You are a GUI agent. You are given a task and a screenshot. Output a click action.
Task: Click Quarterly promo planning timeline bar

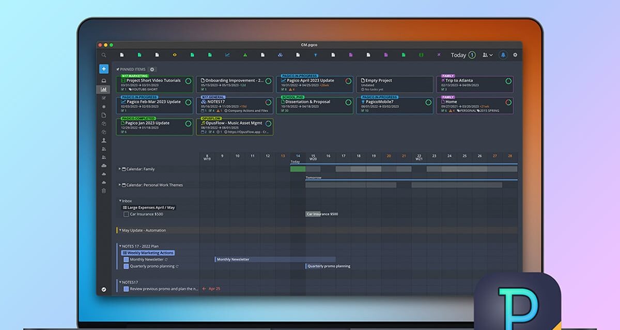pyautogui.click(x=329, y=267)
